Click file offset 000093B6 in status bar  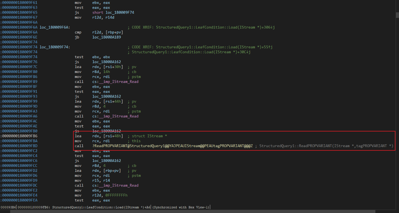coord(8,207)
